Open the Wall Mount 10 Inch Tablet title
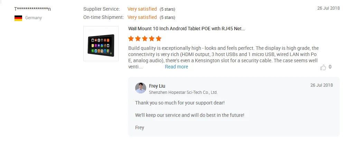This screenshot has height=144, width=347. (x=187, y=29)
